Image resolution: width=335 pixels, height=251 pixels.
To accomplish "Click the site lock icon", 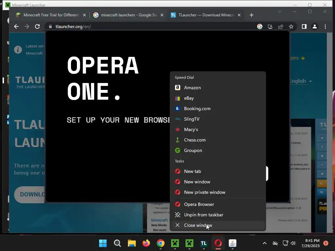I will pos(50,26).
